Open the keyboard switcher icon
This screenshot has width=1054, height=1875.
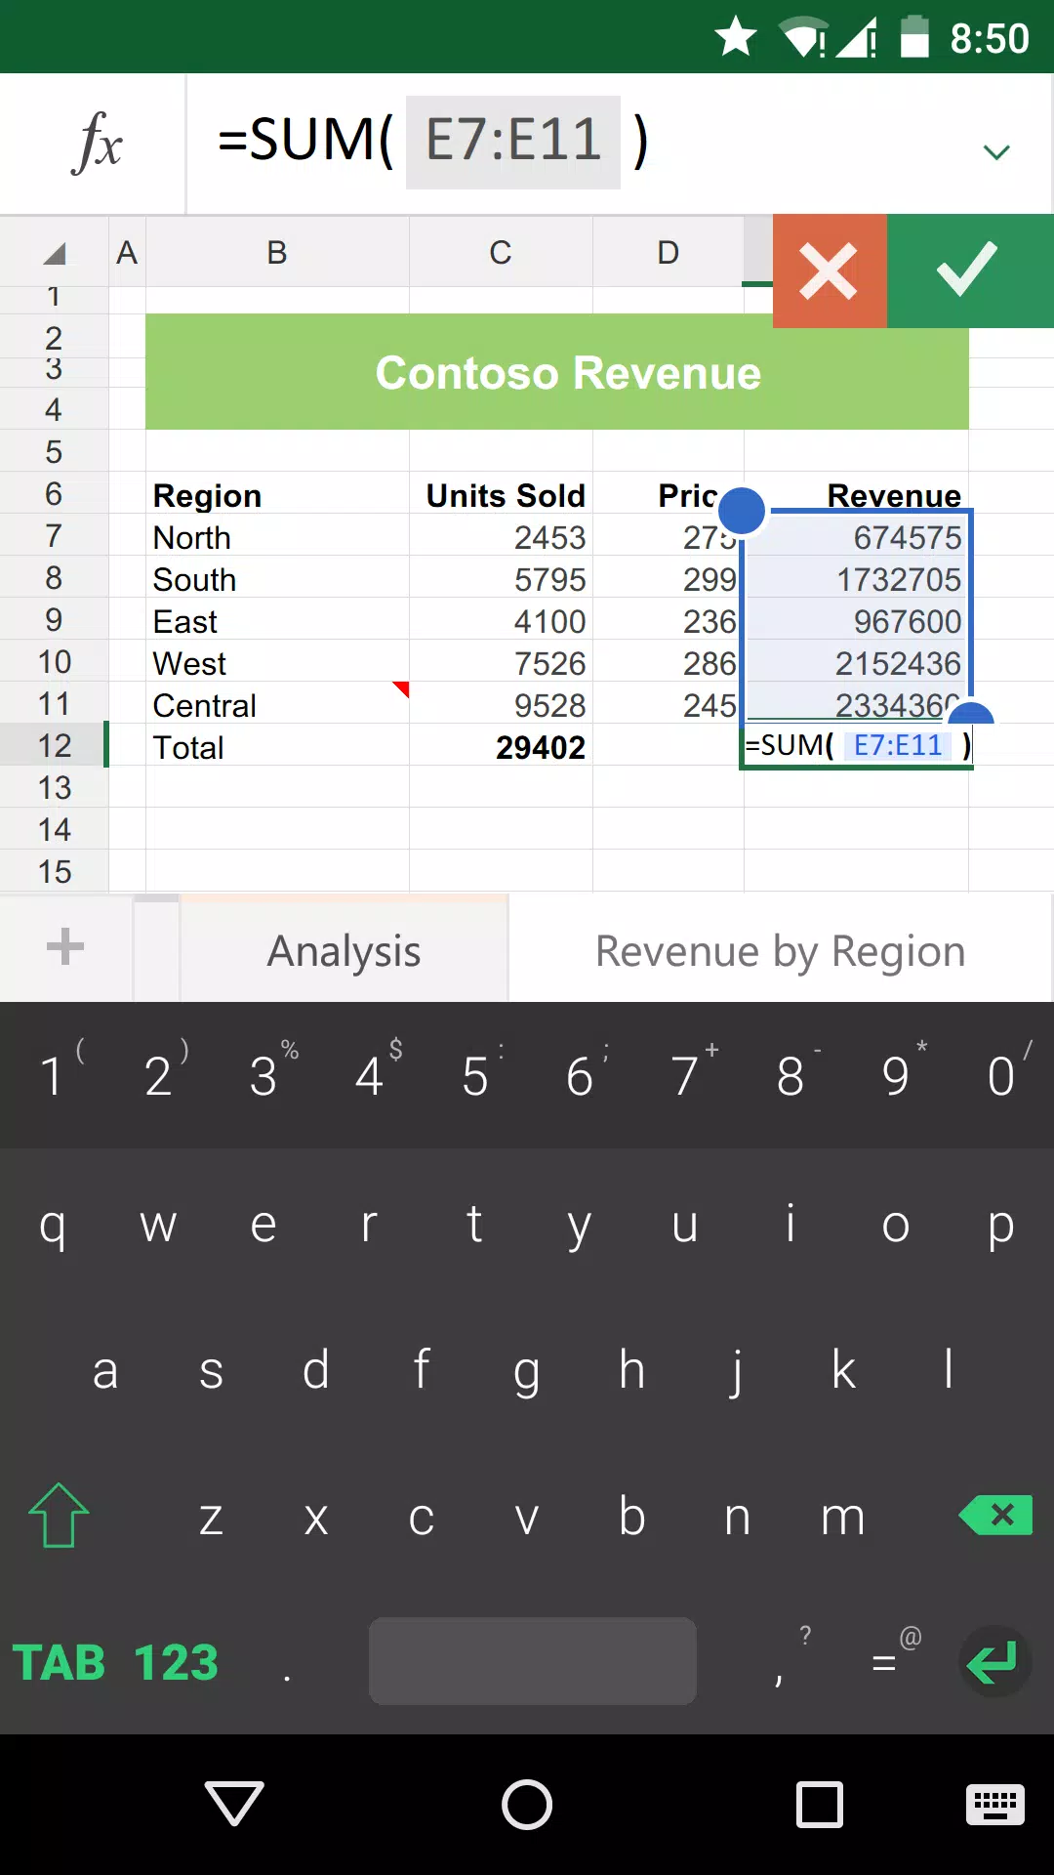[x=994, y=1804]
